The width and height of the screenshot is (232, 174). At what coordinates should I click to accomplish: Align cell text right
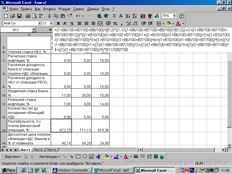tap(93, 23)
